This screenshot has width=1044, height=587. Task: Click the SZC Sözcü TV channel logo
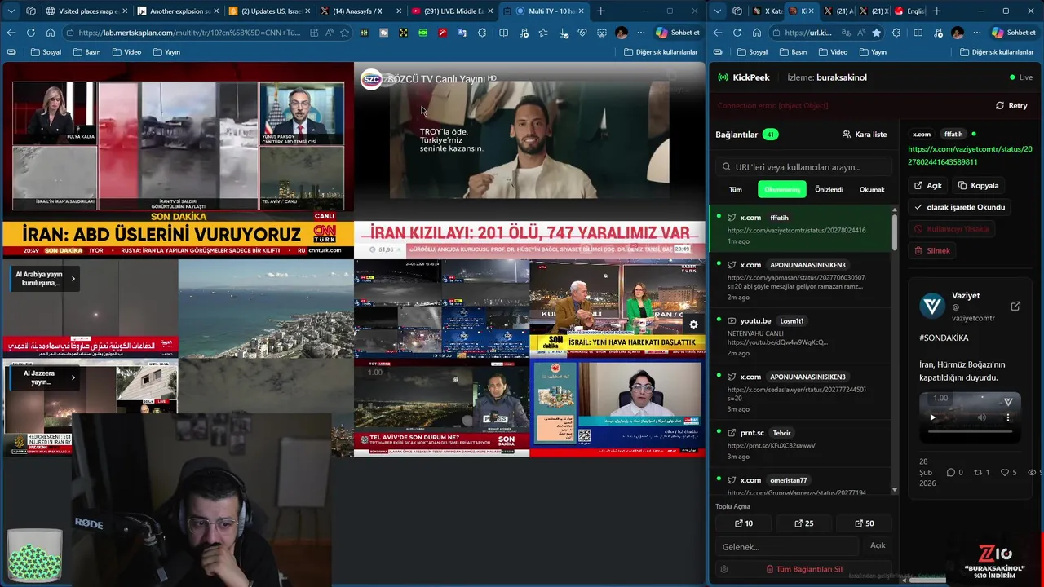click(x=371, y=79)
